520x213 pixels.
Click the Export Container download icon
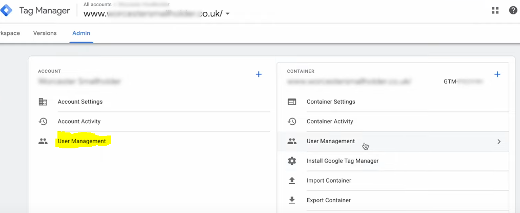(x=292, y=200)
